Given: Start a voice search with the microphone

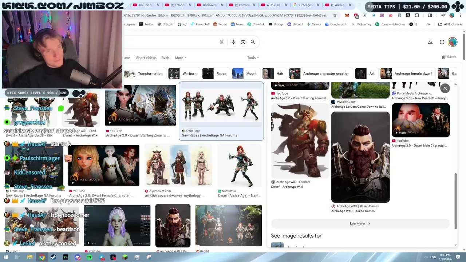Looking at the screenshot, I should click(x=233, y=42).
